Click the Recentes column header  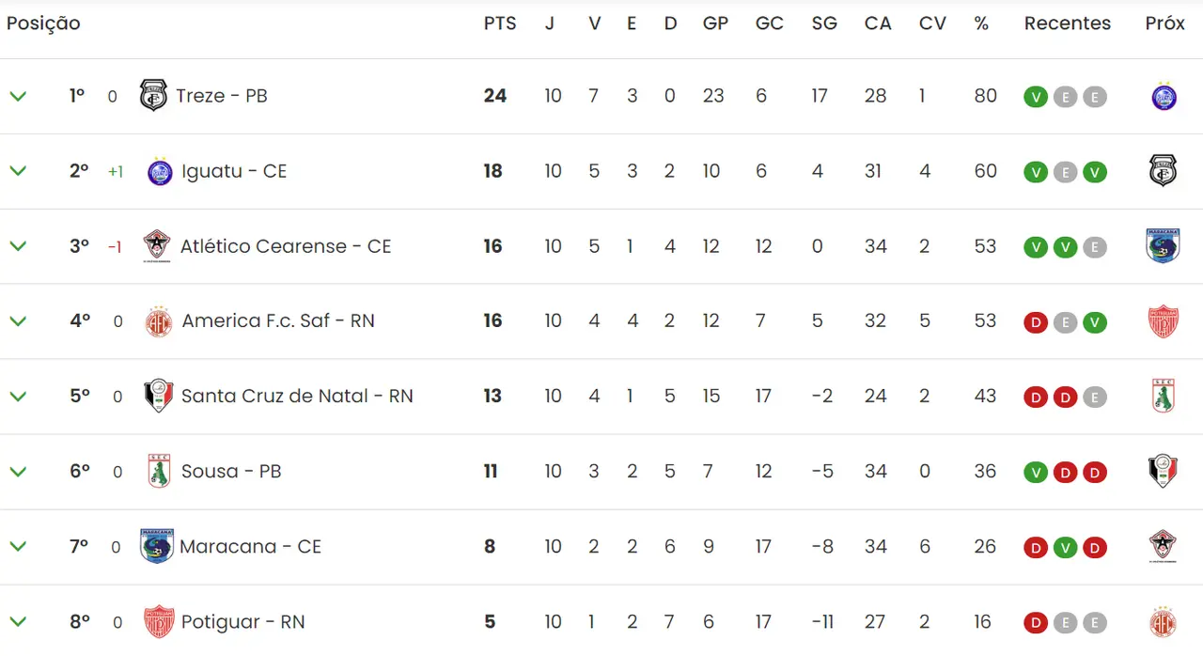1067,24
